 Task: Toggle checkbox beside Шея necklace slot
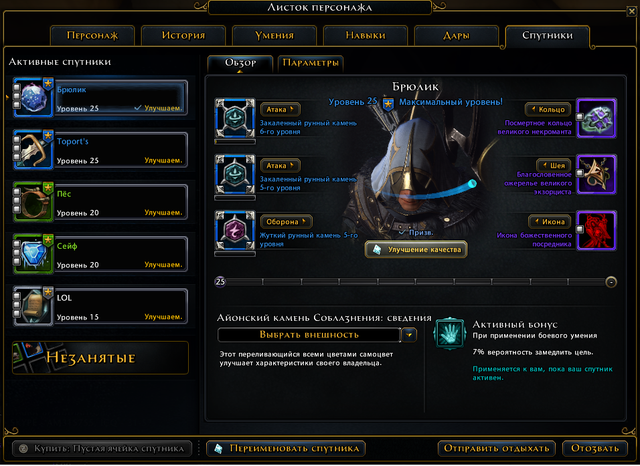580,173
